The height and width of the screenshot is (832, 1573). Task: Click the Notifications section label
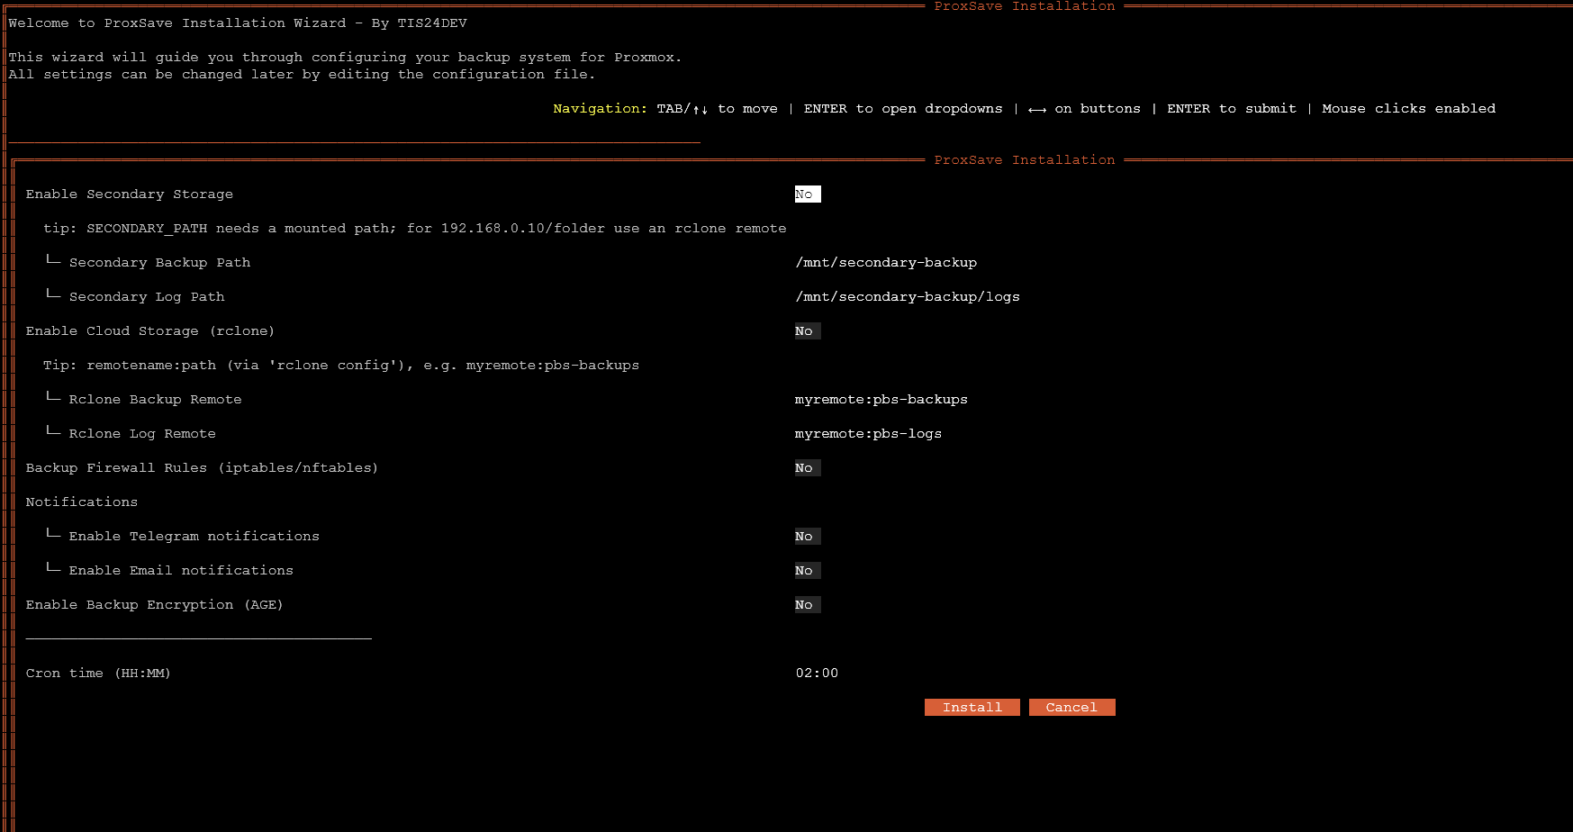[x=82, y=502]
